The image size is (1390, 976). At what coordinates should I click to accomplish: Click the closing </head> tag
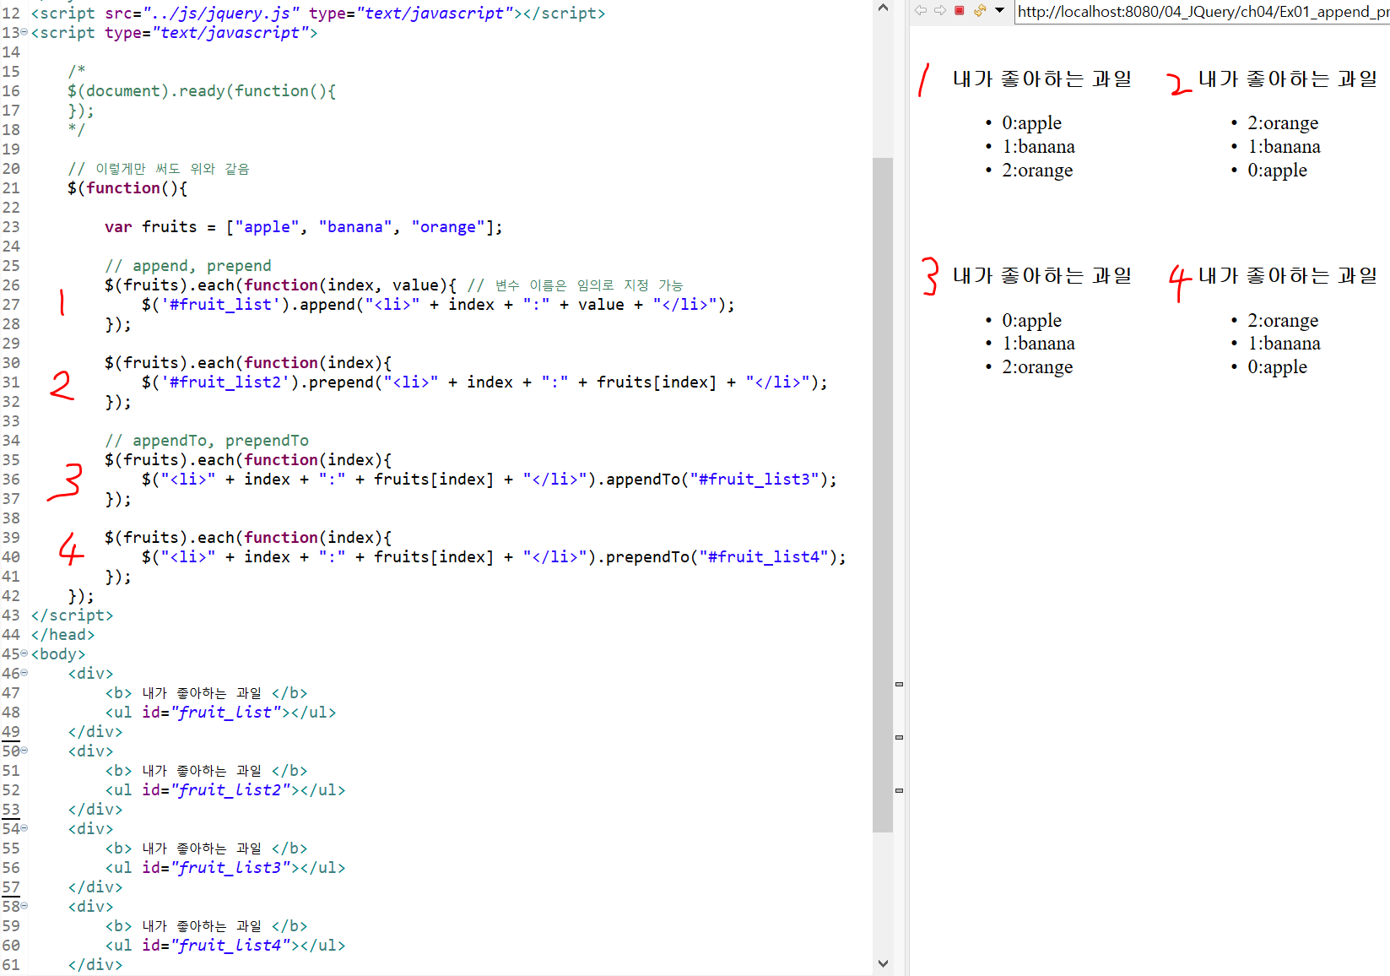[62, 635]
